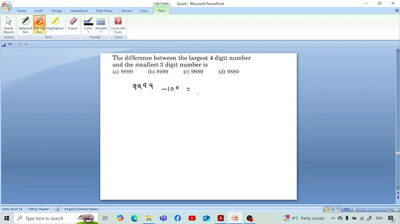
Task: Select the Ballpoint Pen tool
Action: point(25,25)
